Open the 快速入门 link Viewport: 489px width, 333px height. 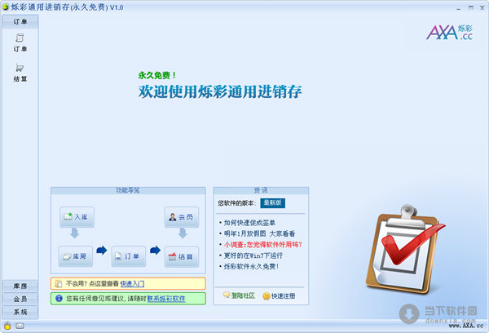[132, 284]
